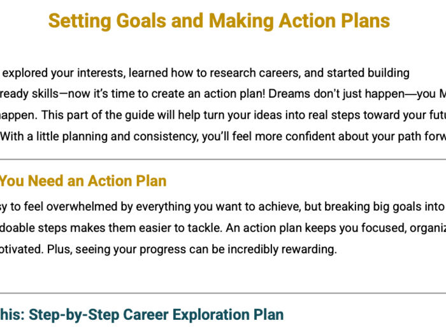Click the horizontal divider above "You Need an Action Plan"

223,160
